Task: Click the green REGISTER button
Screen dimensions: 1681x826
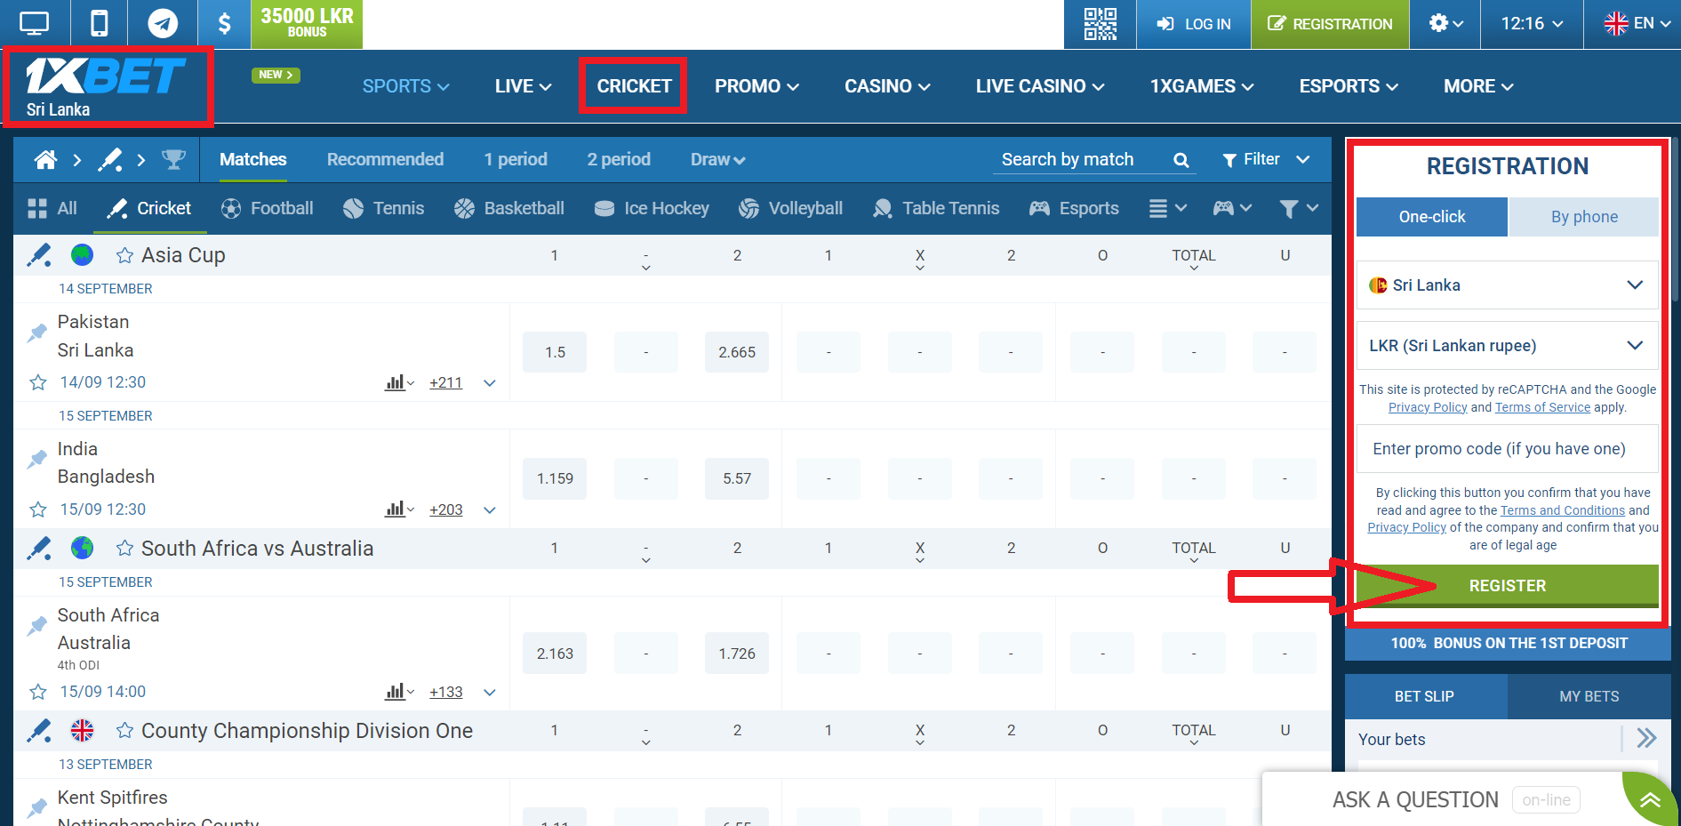Action: point(1507,586)
